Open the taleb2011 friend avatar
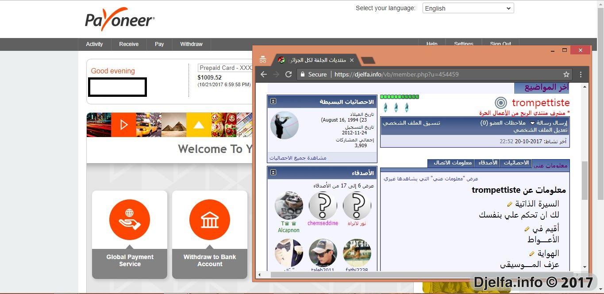The height and width of the screenshot is (294, 604). click(323, 253)
